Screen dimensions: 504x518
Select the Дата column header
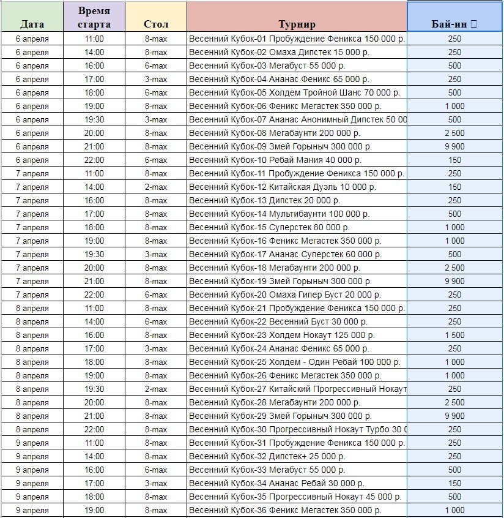(32, 24)
